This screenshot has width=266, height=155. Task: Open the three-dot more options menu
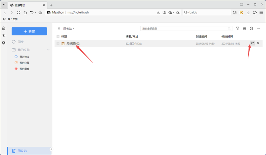pos(258,29)
